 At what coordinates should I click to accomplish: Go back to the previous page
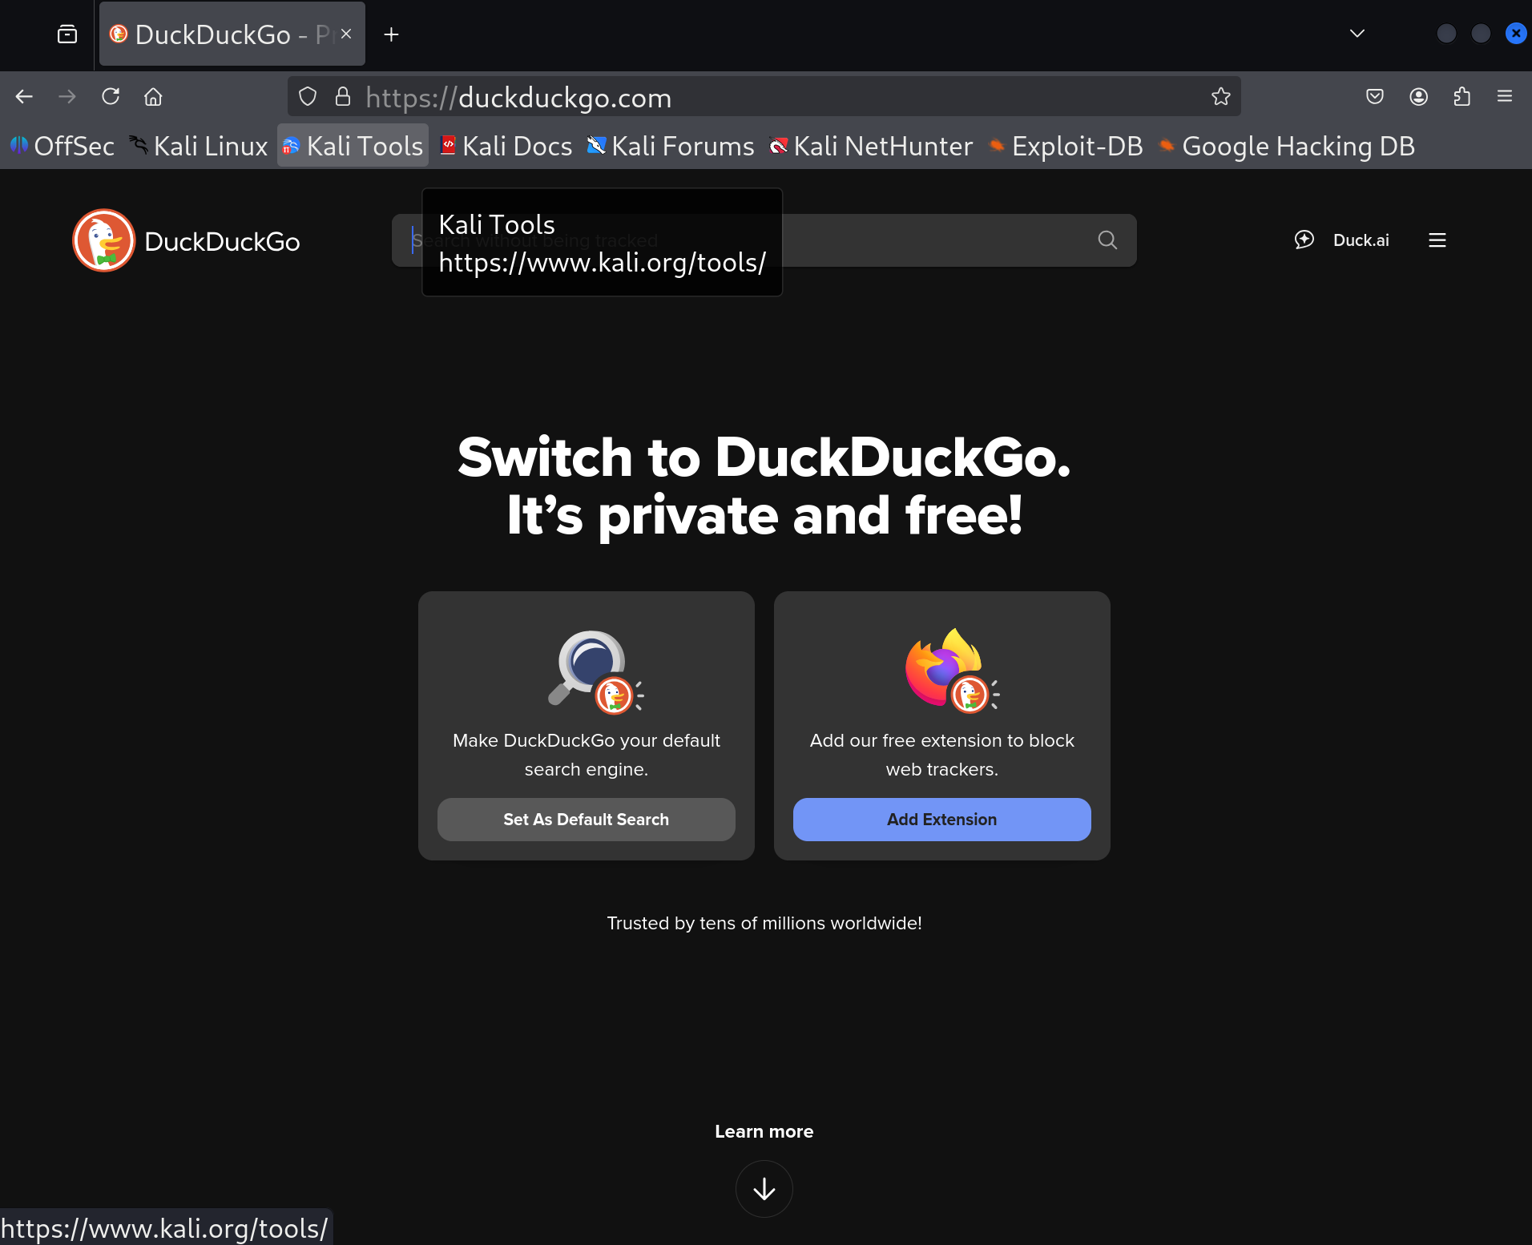(24, 97)
